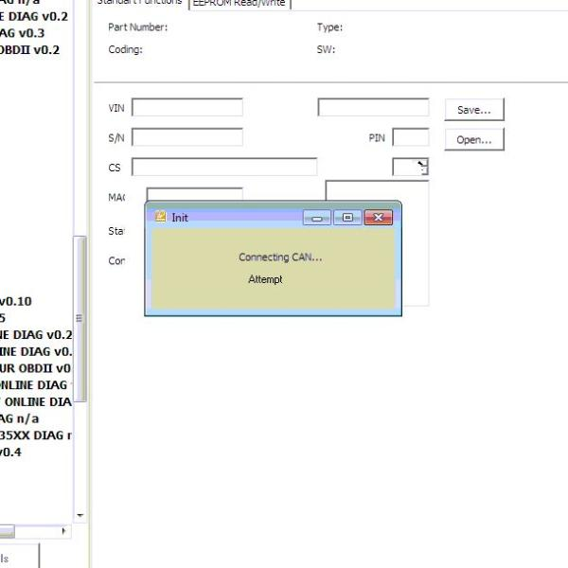The height and width of the screenshot is (568, 568).
Task: Click the vertical scrollbar thumb in list
Action: 80,317
